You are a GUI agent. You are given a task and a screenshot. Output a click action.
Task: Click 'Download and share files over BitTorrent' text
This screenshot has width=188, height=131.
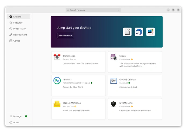pos(81,64)
